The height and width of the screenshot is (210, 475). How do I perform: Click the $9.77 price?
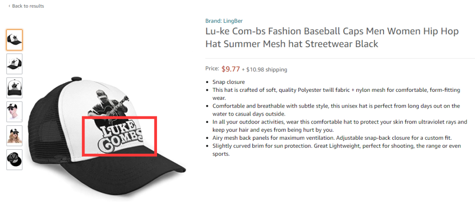tap(230, 69)
